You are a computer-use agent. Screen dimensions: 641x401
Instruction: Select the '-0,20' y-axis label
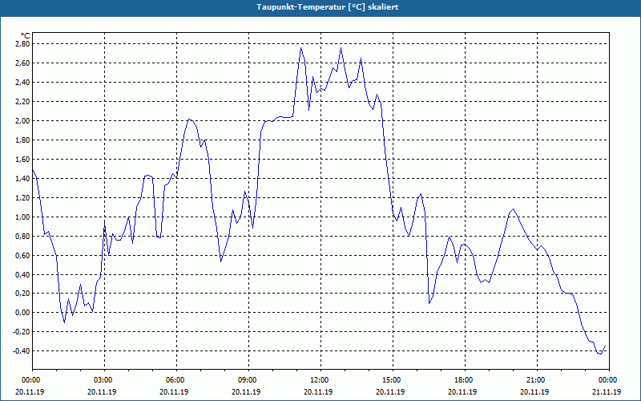(x=22, y=332)
